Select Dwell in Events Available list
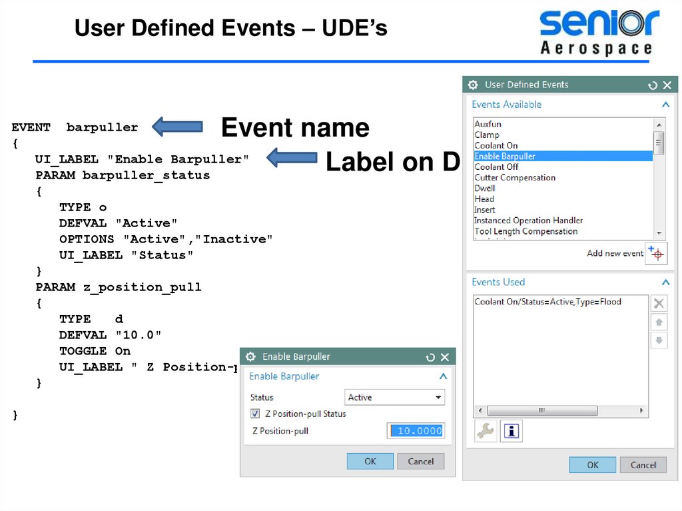 (x=563, y=188)
